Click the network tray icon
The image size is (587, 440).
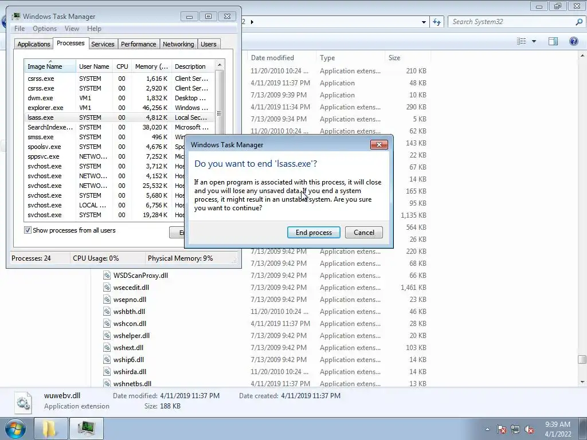[x=515, y=429]
